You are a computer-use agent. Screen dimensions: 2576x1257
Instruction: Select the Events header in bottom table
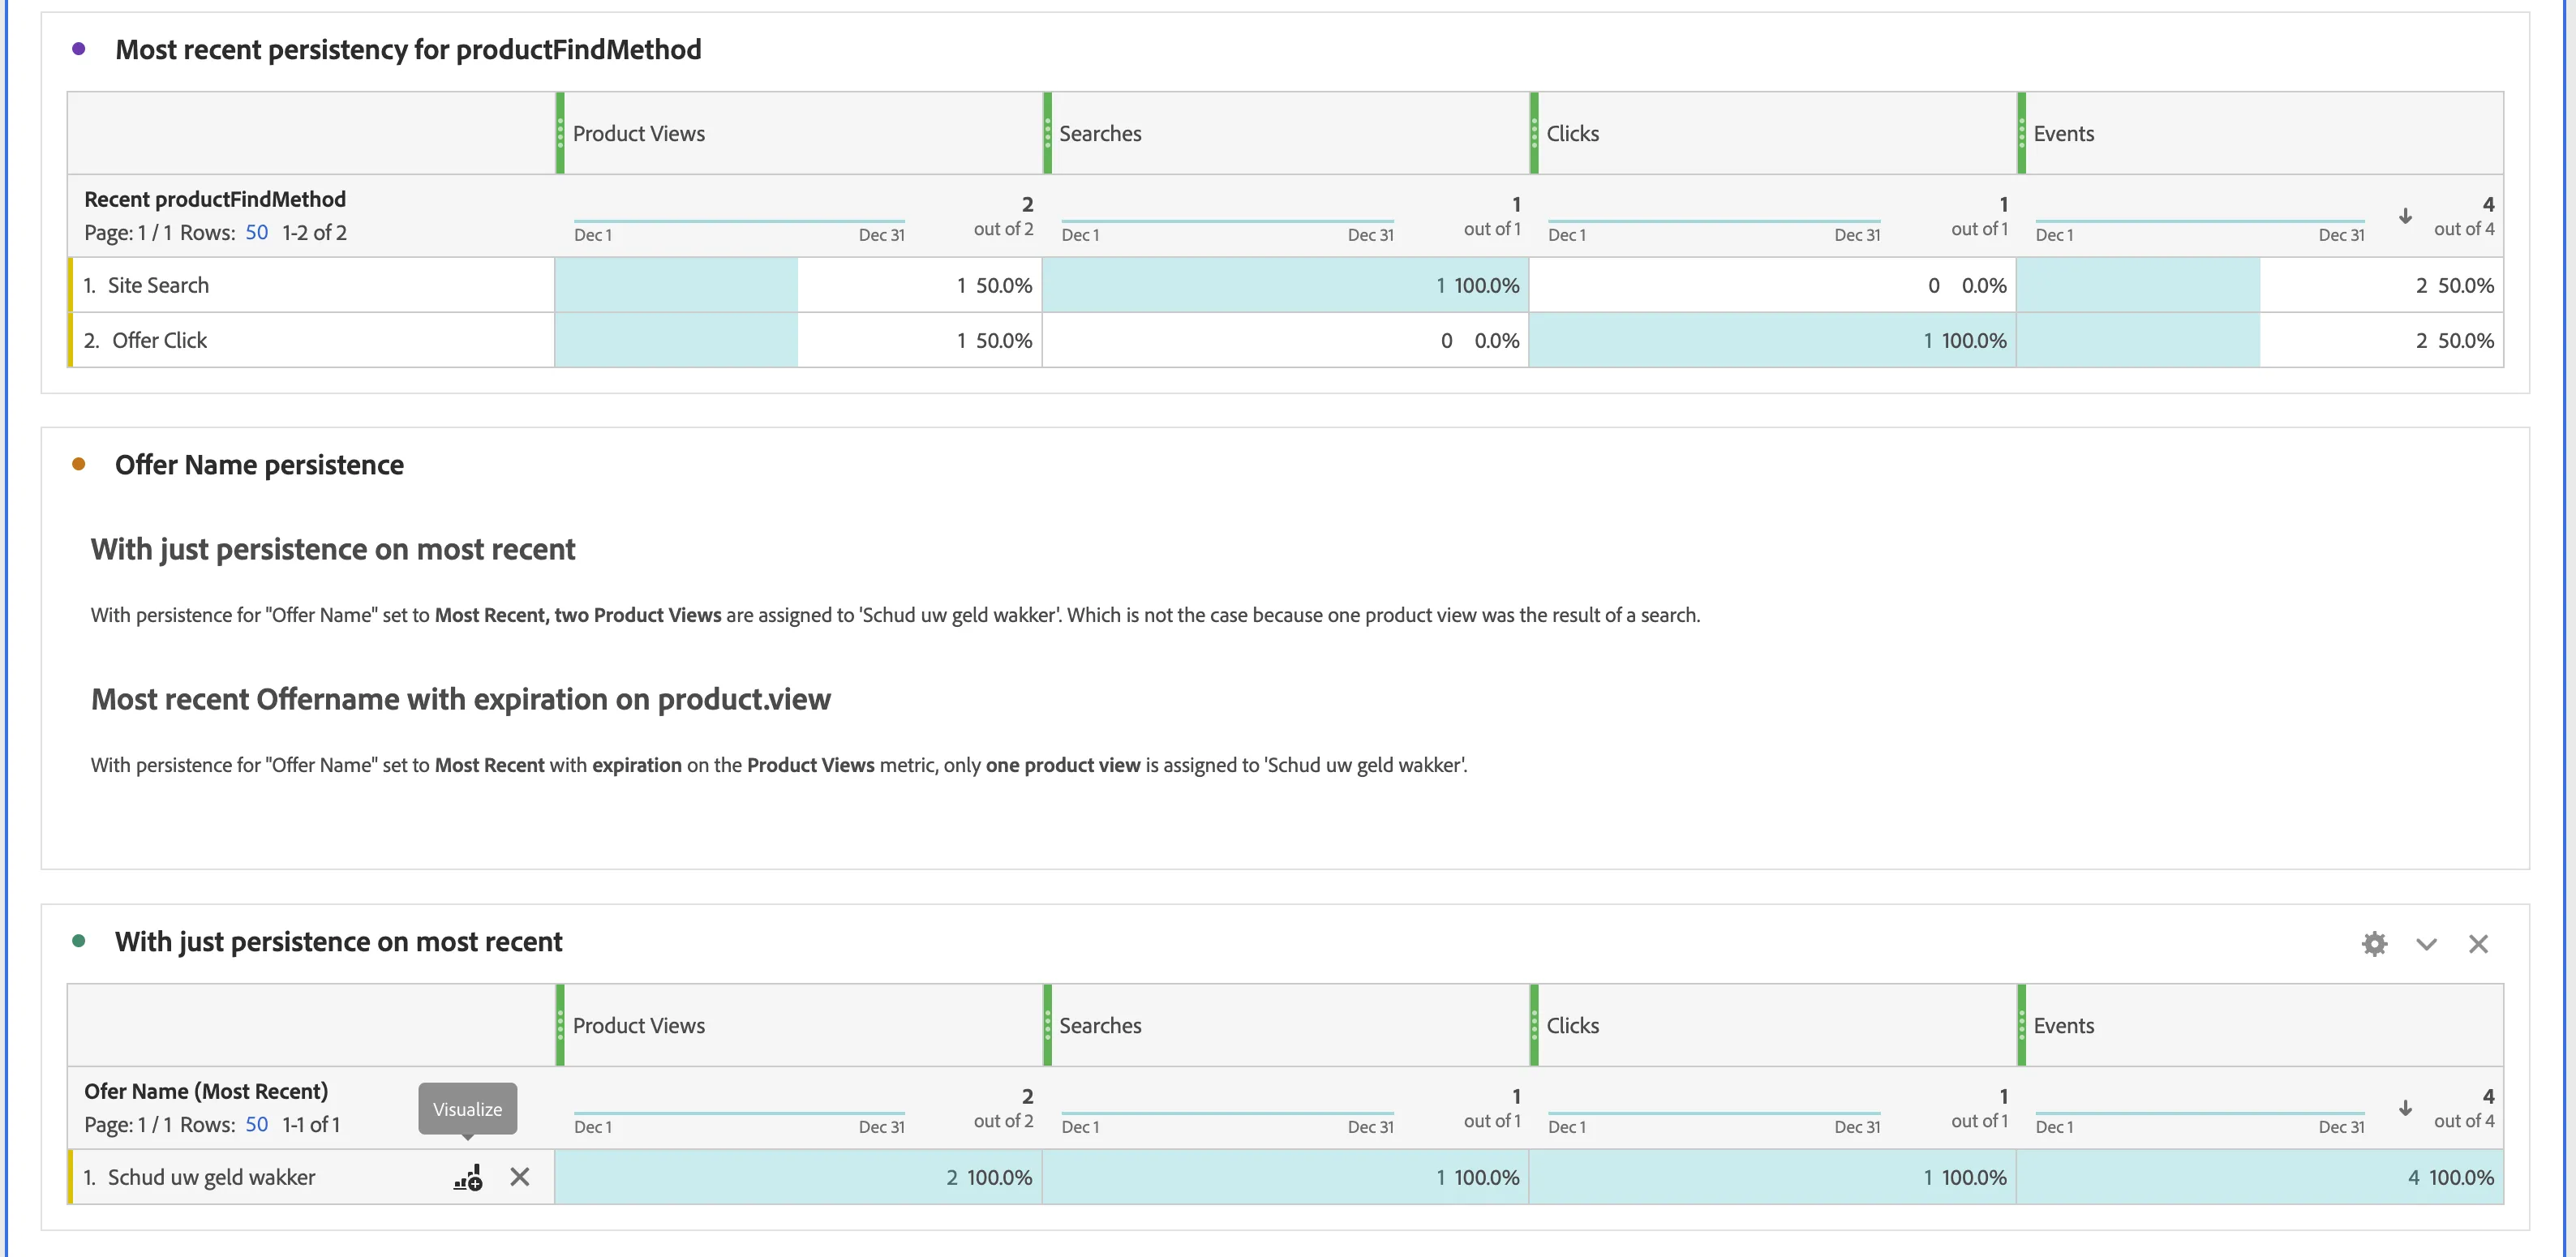click(x=2260, y=1025)
